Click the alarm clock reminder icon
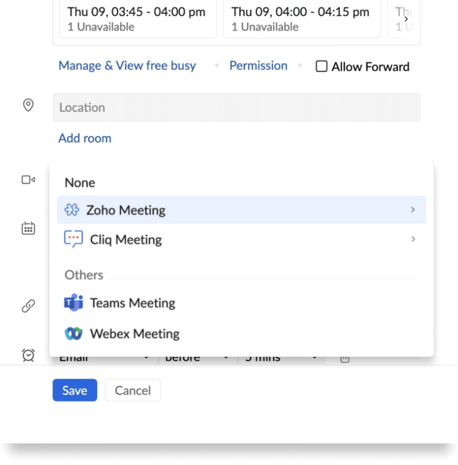Image resolution: width=458 pixels, height=465 pixels. [x=28, y=355]
